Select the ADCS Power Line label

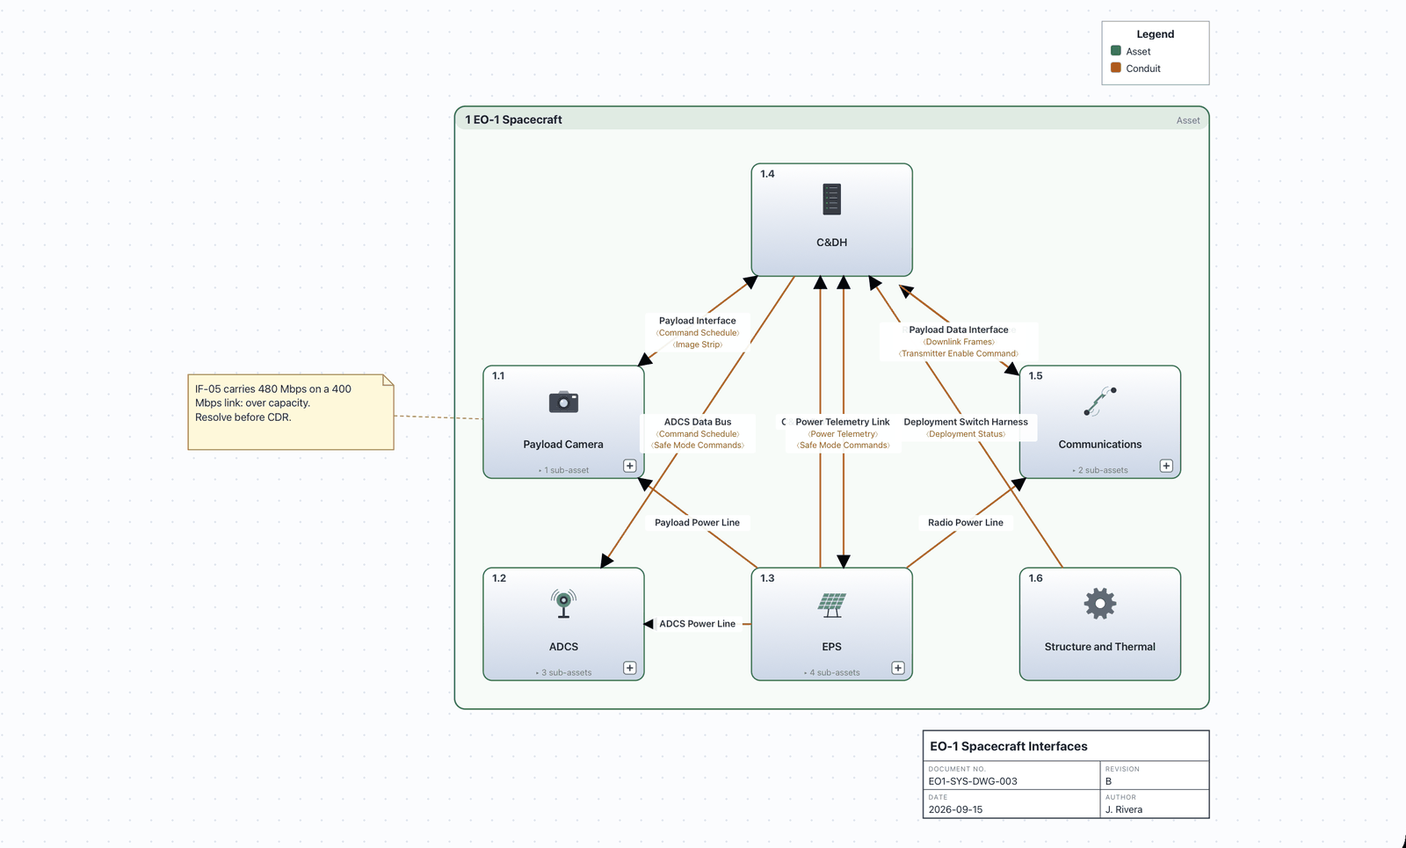pyautogui.click(x=698, y=624)
